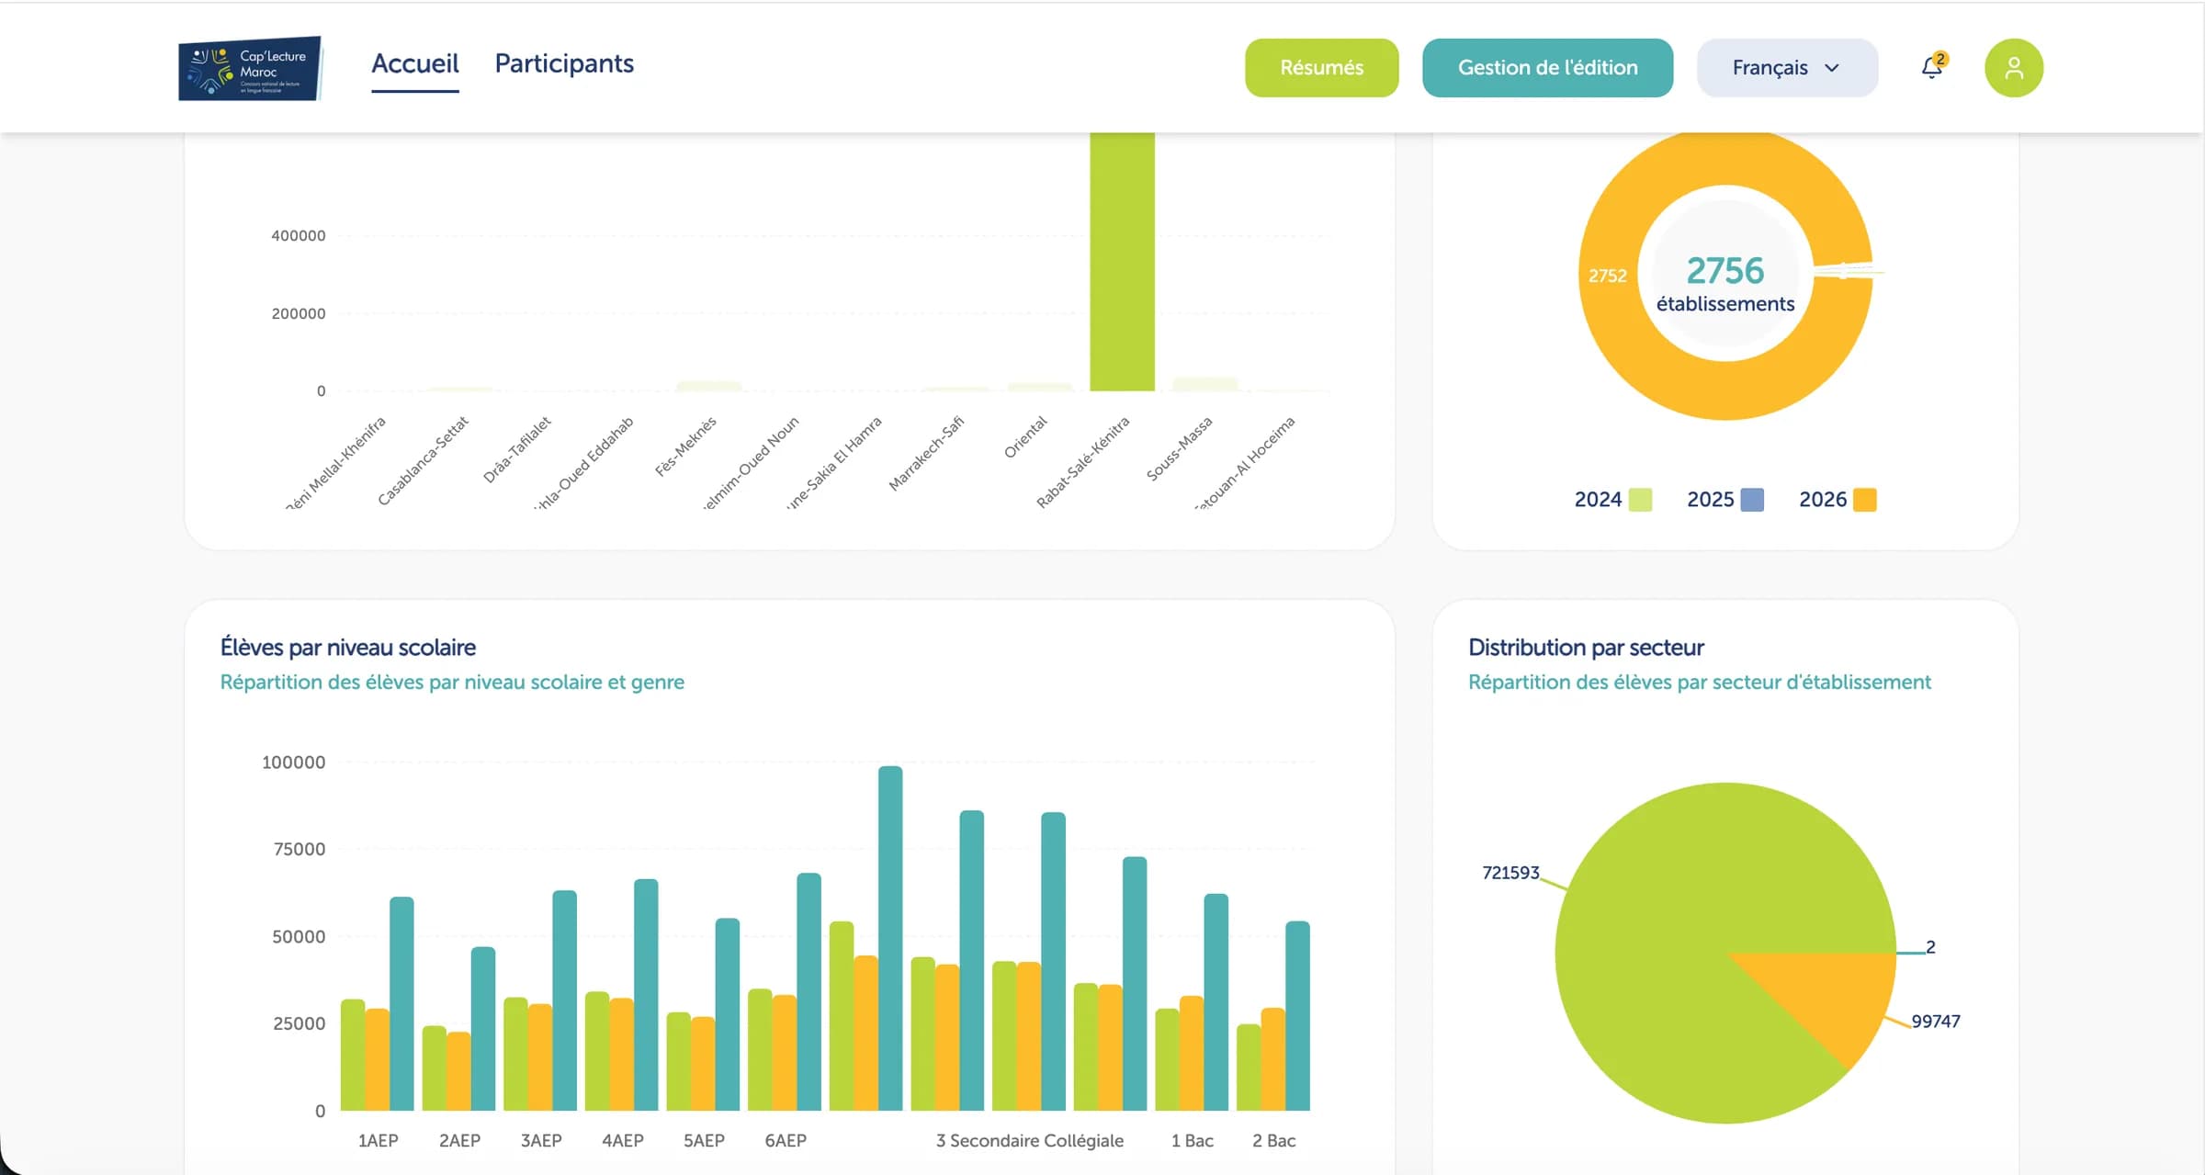Click the teal bar above 1AEP
Viewport: 2205px width, 1175px height.
(x=401, y=1003)
